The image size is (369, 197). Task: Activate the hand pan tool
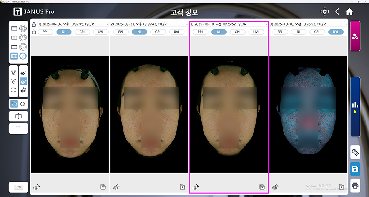[x=14, y=104]
